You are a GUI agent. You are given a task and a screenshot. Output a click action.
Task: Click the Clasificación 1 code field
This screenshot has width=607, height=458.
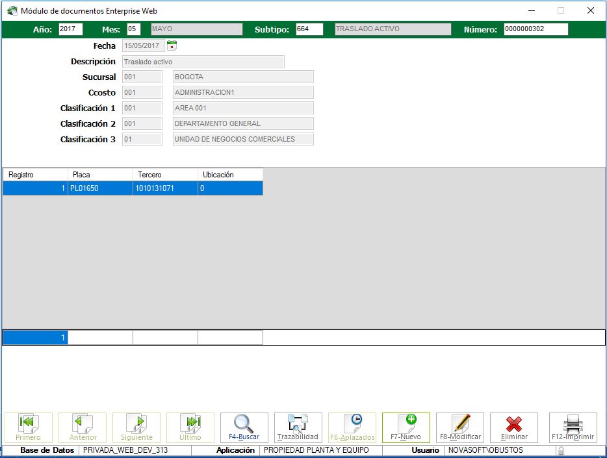(x=142, y=108)
